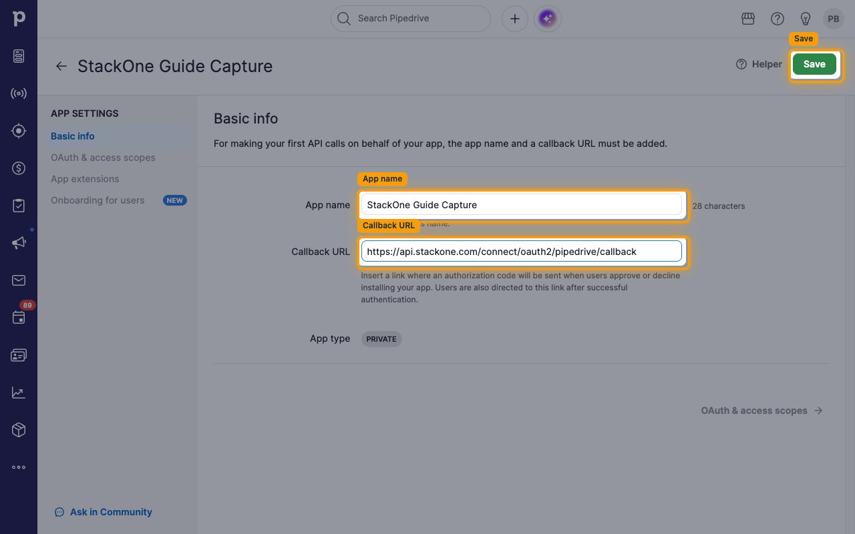Screen dimensions: 855x534
Task: Open the PB profile avatar
Action: click(x=834, y=19)
